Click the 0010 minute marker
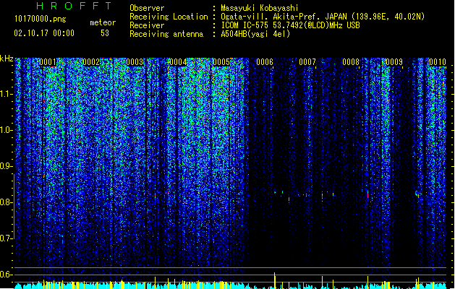 coord(438,62)
